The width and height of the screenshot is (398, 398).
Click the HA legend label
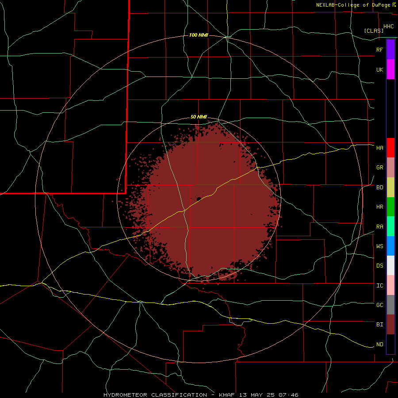click(x=379, y=148)
